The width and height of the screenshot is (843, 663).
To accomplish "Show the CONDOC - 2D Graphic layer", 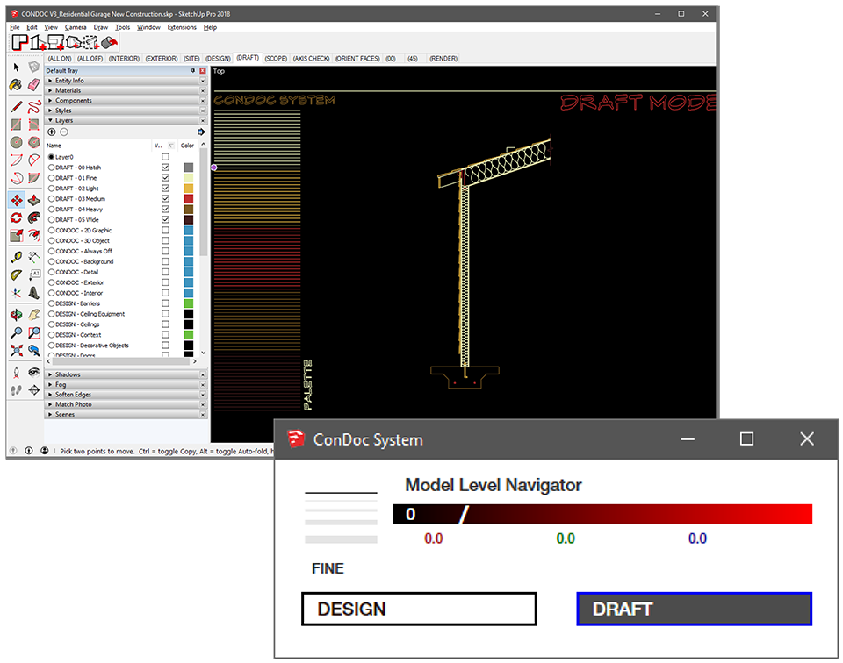I will (x=166, y=231).
